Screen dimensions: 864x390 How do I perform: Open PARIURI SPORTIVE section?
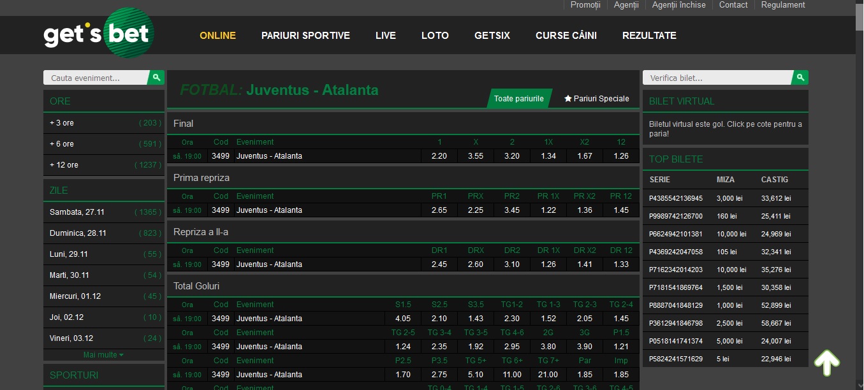coord(305,36)
